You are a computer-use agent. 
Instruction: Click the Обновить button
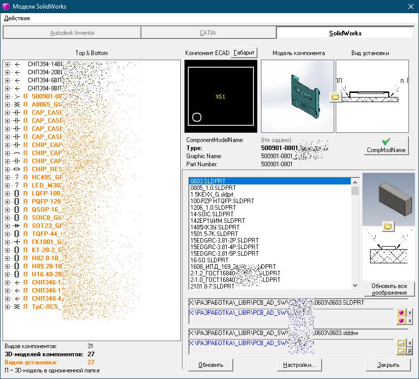click(x=211, y=365)
